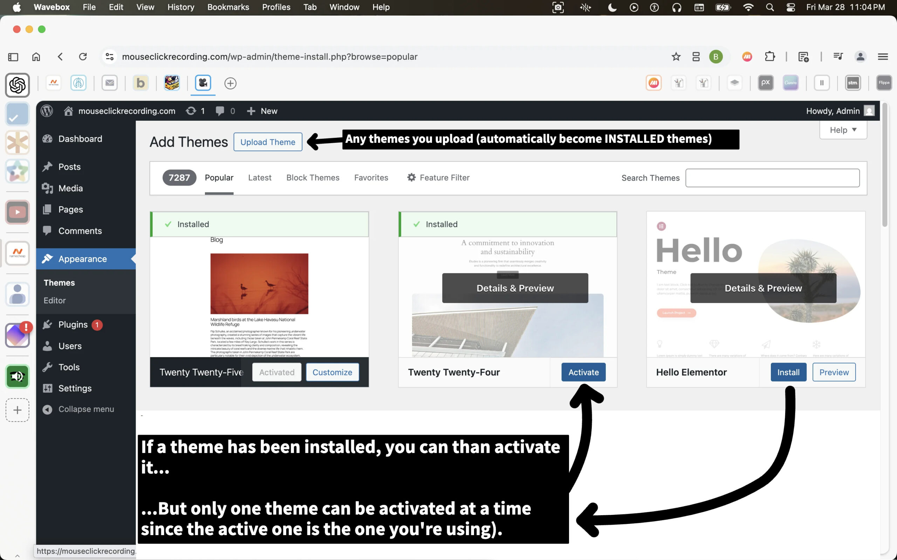Open the New content dropdown
897x560 pixels.
coord(262,111)
